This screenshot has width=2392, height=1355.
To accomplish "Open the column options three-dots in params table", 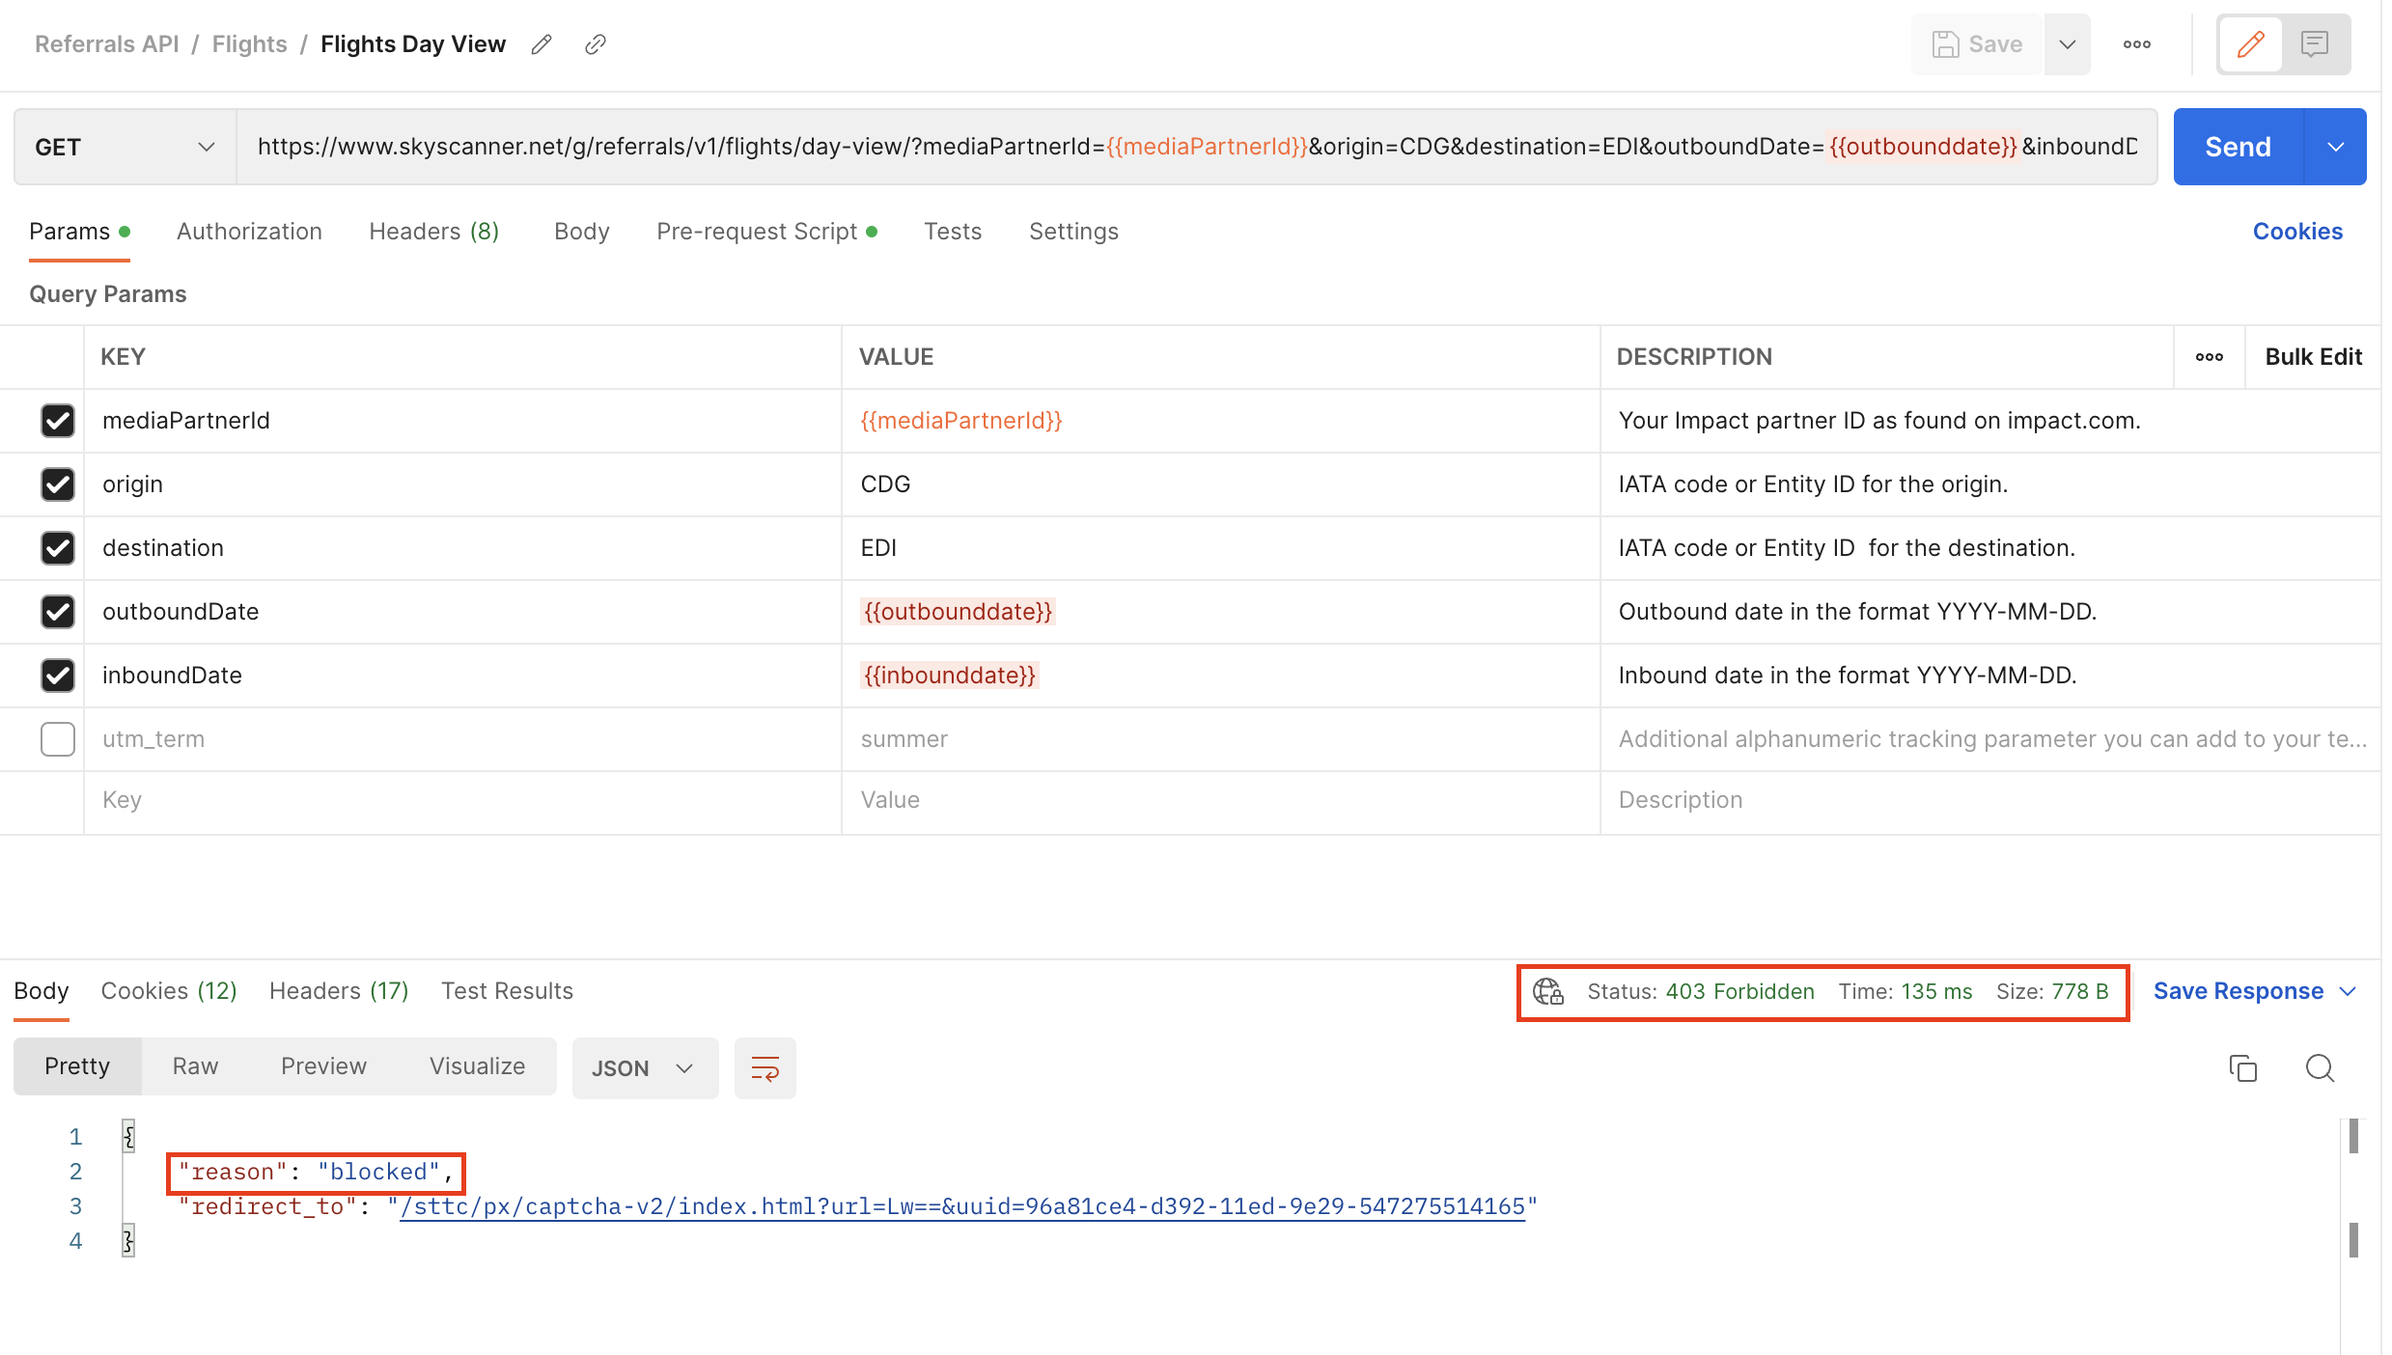I will coord(2210,357).
